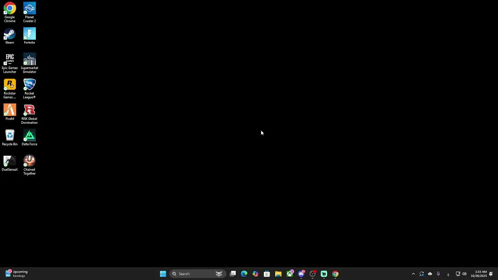Screen dimensions: 498x280
Task: Select the RISK Global Domination icon
Action: point(29,114)
